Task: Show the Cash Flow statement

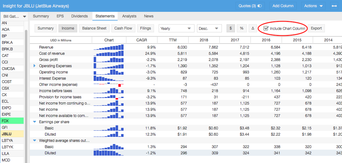Action: click(123, 28)
